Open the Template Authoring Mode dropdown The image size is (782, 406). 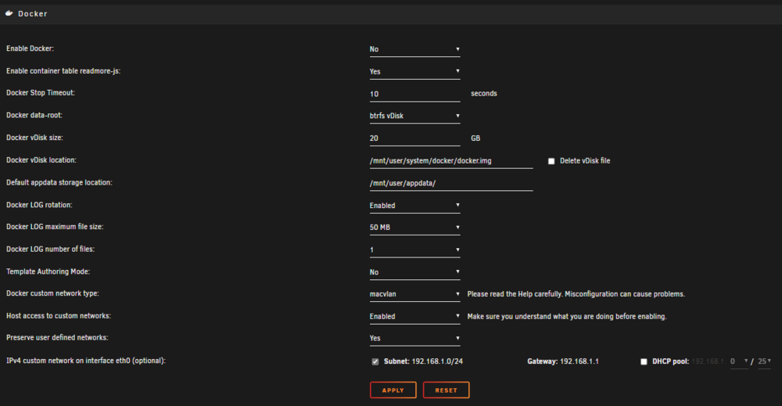pyautogui.click(x=414, y=271)
